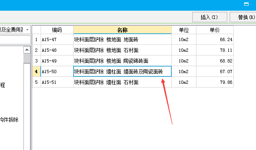Click 10m2 unit cell in A15-48 row

(184, 50)
